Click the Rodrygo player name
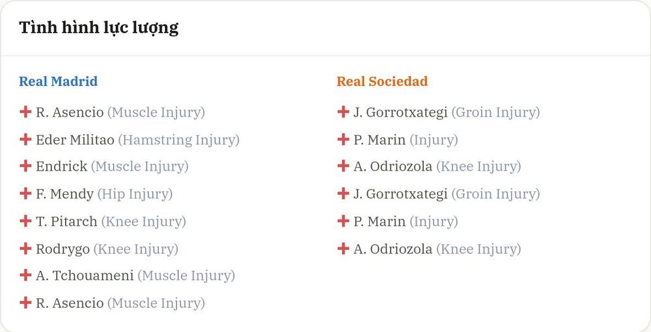 62,249
